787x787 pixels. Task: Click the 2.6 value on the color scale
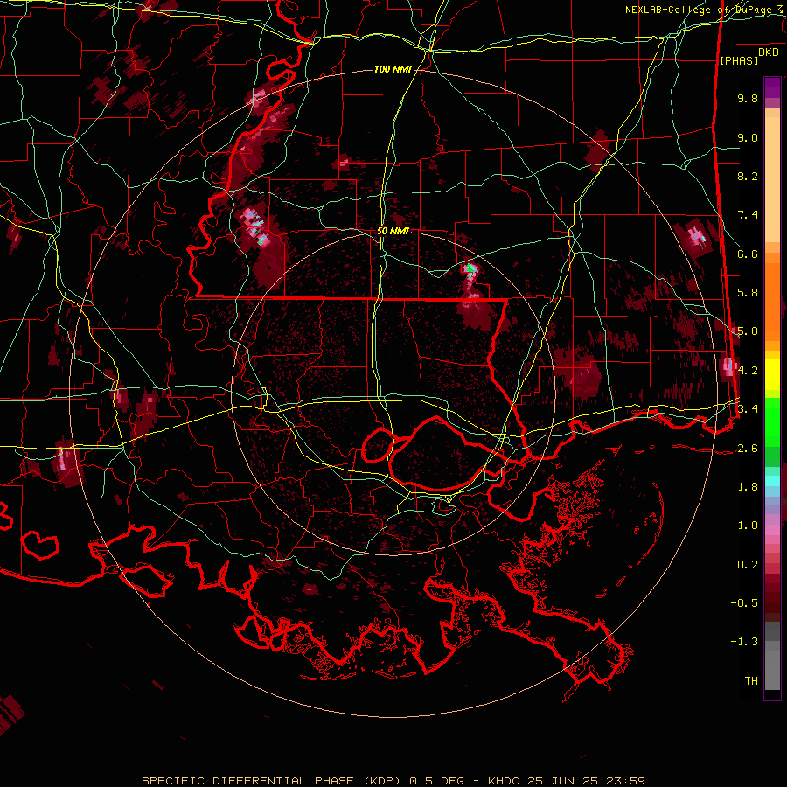748,449
